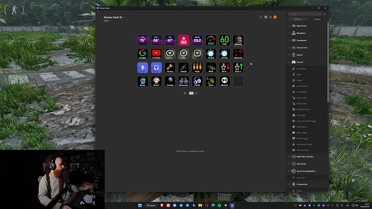Screen dimensions: 372x209
Task: Open the Windows Start menu
Action: [x=140, y=205]
